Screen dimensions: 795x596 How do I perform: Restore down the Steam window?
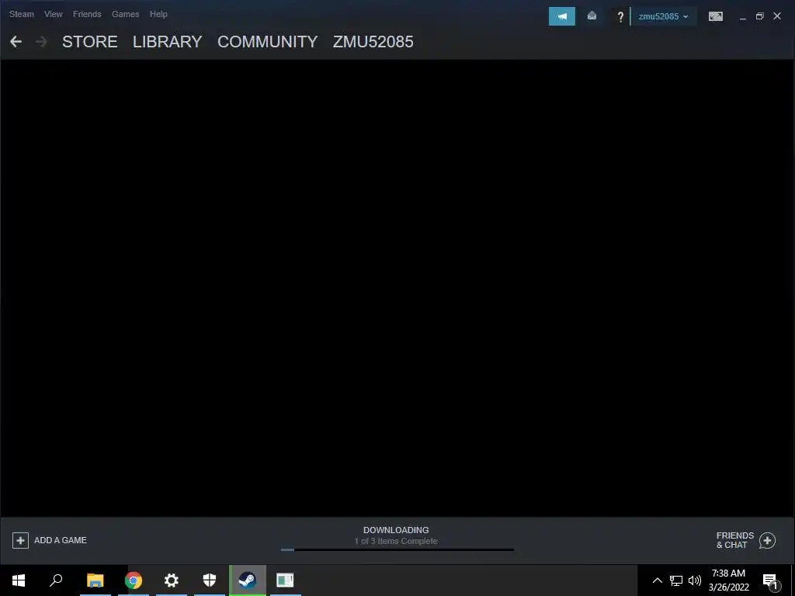(759, 16)
